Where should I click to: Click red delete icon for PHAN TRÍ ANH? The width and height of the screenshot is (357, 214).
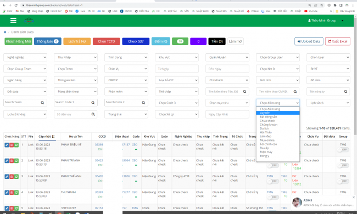12,161
